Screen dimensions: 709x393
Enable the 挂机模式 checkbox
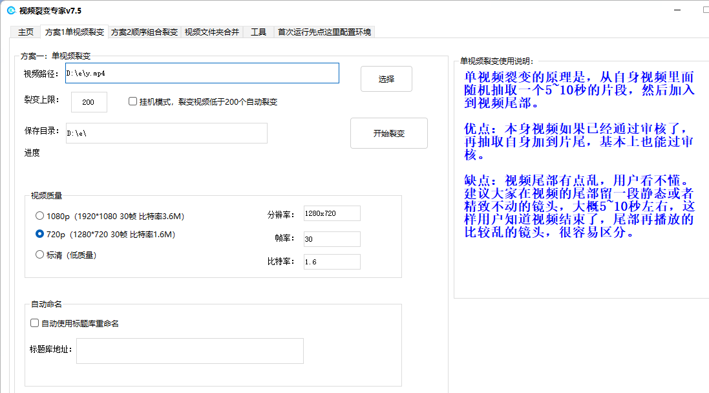[x=133, y=101]
